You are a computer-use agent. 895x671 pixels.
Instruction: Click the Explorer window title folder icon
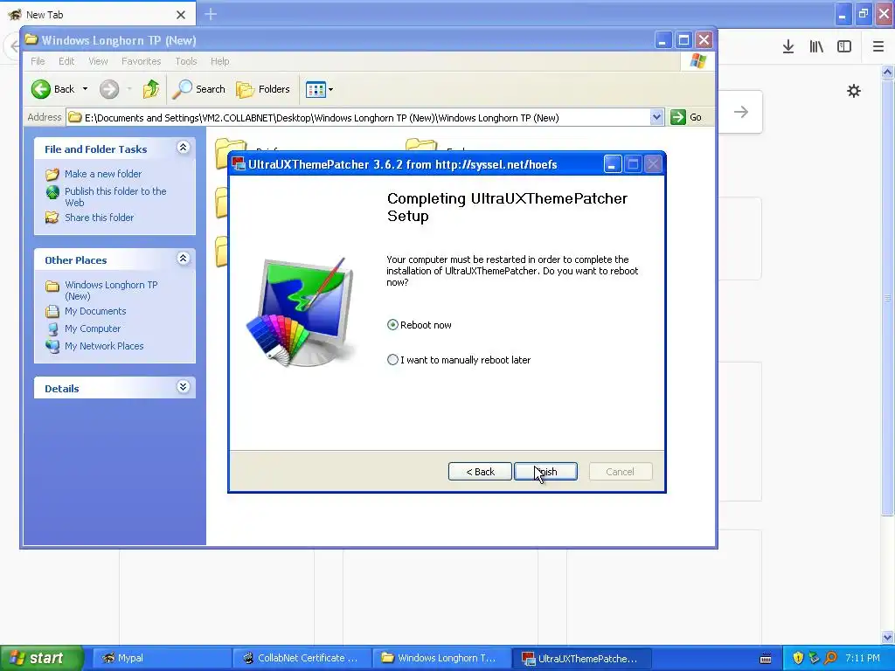pos(31,39)
